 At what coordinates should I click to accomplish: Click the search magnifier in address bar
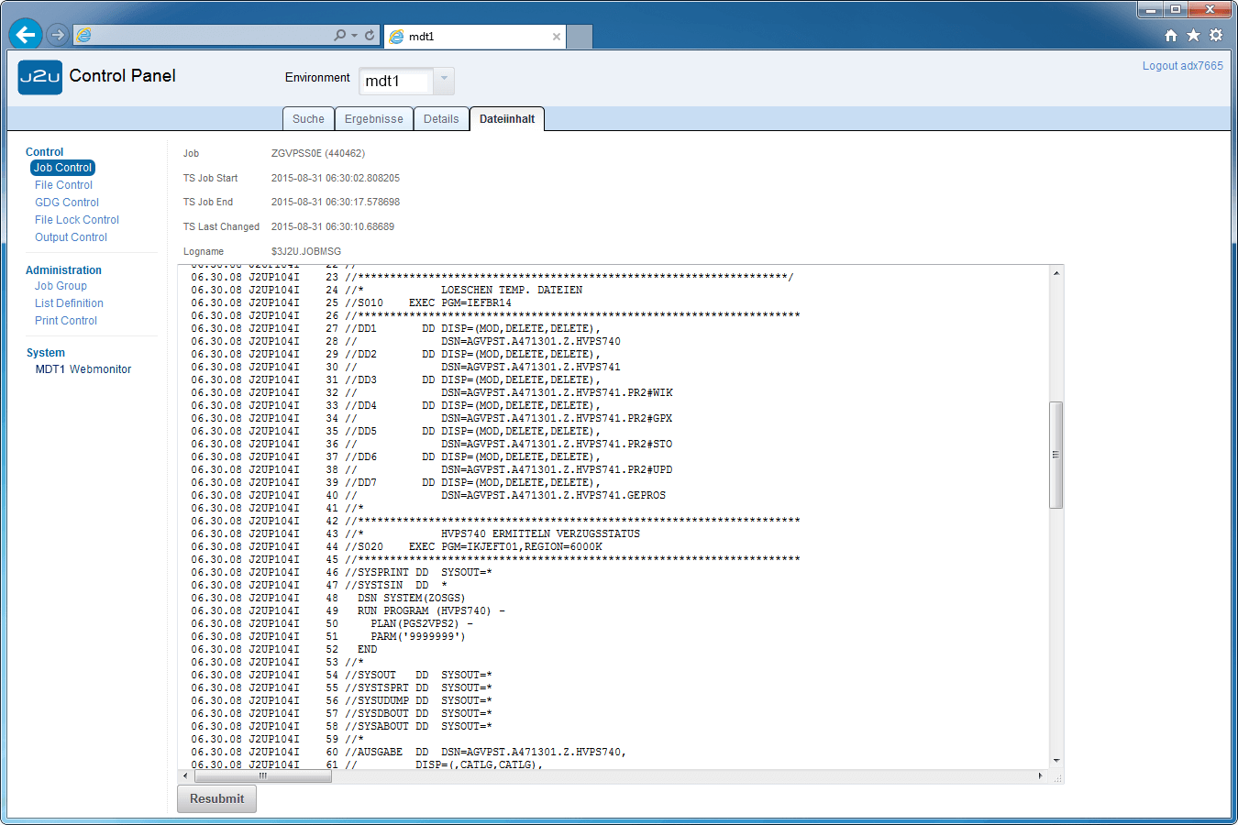click(x=339, y=36)
